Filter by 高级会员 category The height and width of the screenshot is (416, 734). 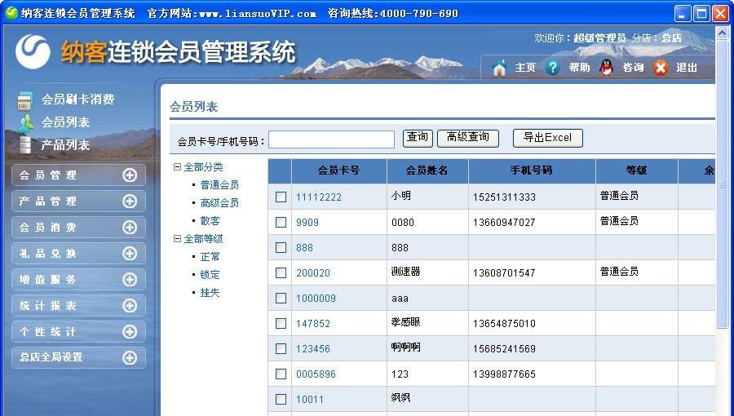[x=219, y=202]
